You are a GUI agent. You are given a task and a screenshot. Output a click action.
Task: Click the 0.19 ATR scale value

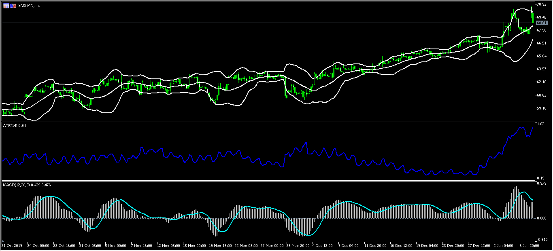click(540, 178)
